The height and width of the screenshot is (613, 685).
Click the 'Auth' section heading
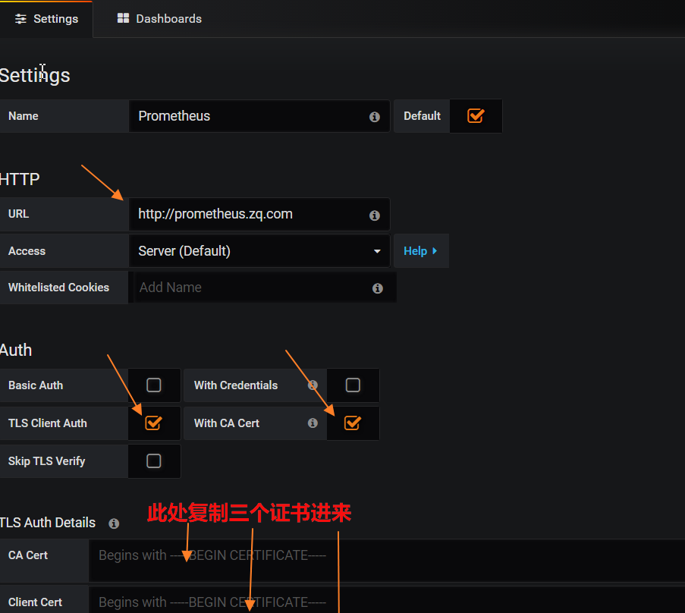16,350
